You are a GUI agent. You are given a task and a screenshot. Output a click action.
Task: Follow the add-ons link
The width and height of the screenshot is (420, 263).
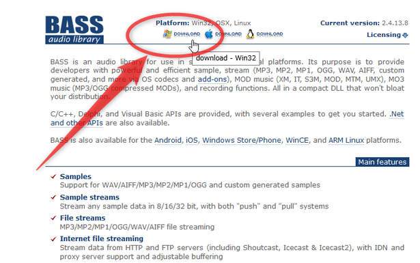pyautogui.click(x=212, y=79)
